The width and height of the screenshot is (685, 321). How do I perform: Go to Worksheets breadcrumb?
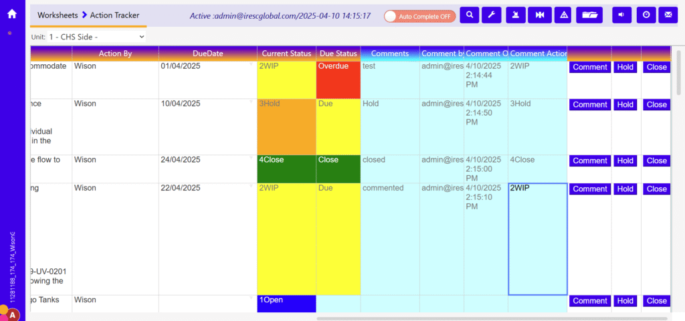pos(57,15)
